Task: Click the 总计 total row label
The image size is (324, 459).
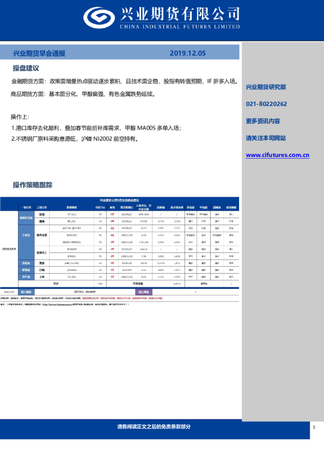Action: 56,283
